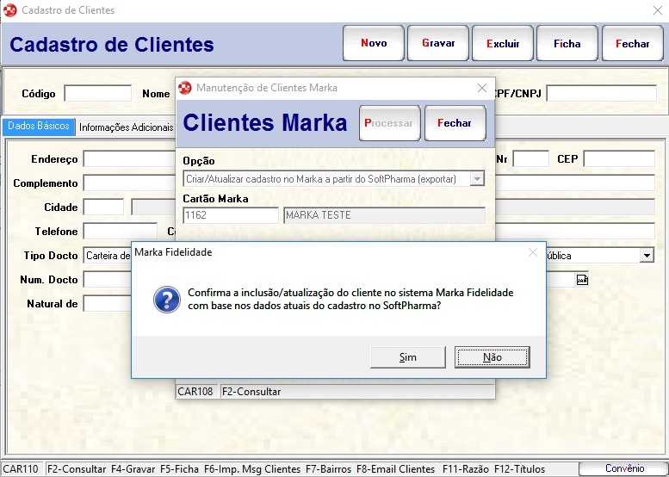This screenshot has width=669, height=477.
Task: Click the Código input field
Action: [x=97, y=94]
